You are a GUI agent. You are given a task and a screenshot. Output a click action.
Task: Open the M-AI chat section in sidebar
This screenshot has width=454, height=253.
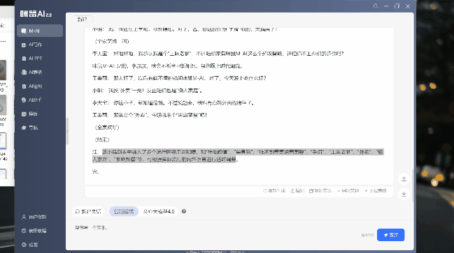pos(40,31)
